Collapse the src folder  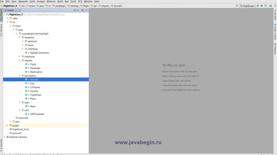(7, 22)
